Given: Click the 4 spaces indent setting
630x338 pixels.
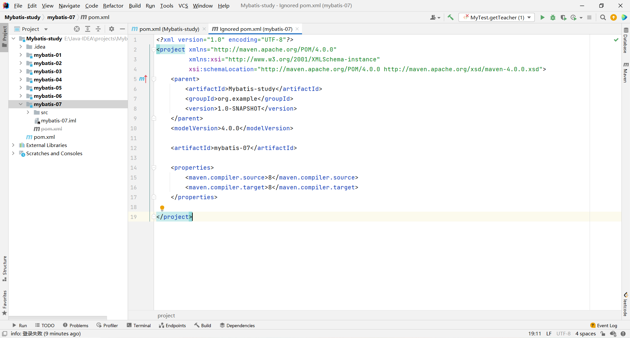Looking at the screenshot, I should point(585,334).
